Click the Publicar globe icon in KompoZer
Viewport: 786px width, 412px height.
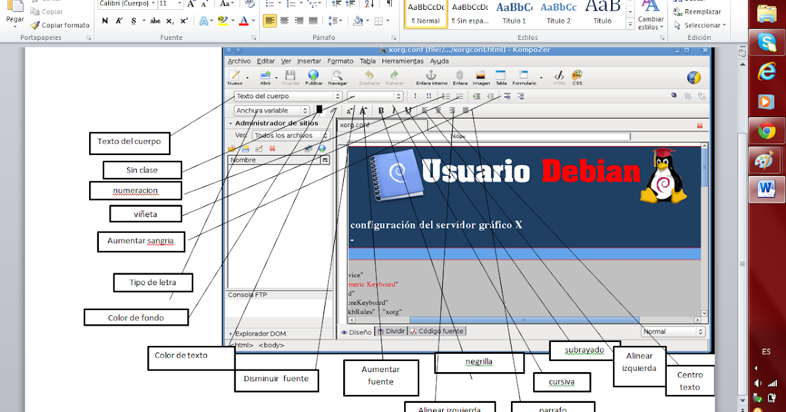[314, 78]
